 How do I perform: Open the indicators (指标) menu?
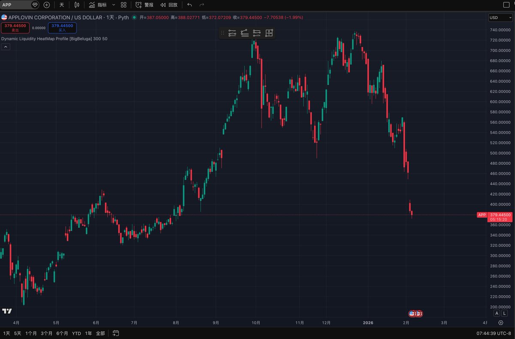coord(98,5)
